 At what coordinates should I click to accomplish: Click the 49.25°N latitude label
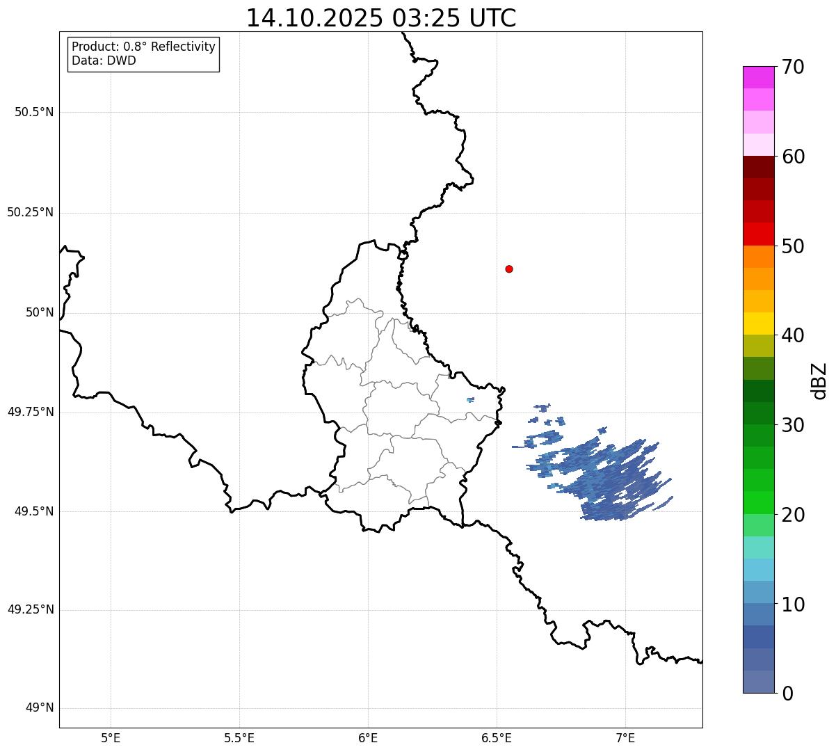(x=30, y=610)
